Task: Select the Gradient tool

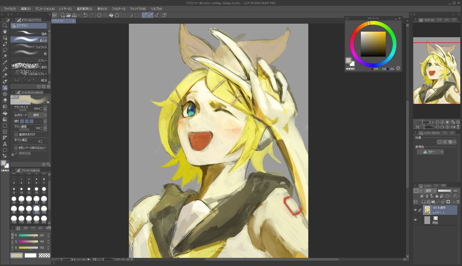Action: coord(5,119)
